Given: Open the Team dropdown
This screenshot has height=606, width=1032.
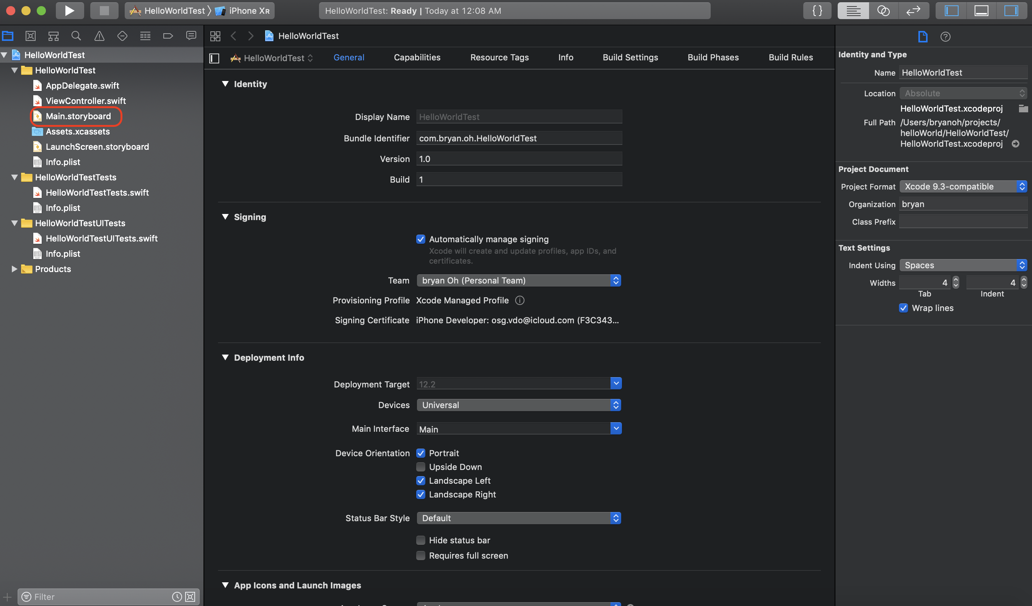Looking at the screenshot, I should pos(518,280).
